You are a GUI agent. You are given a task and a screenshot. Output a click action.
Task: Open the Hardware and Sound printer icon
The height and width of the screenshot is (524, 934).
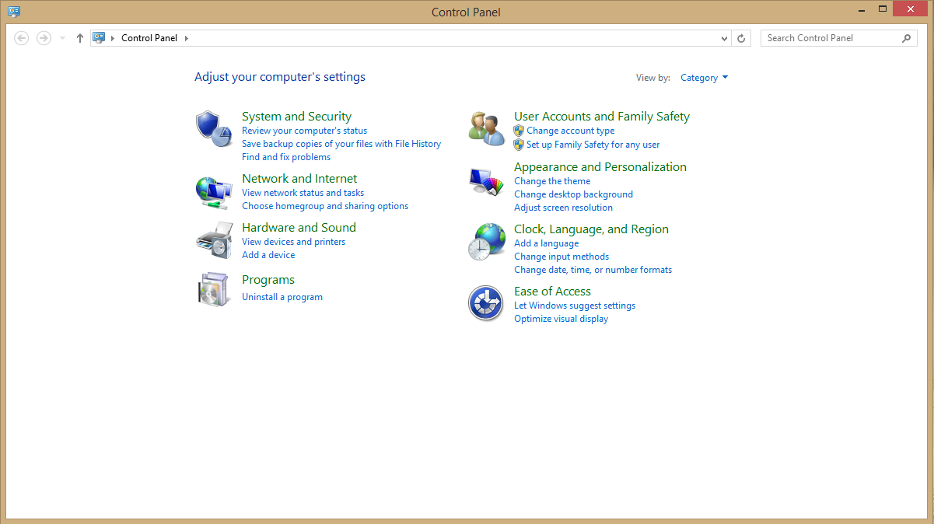click(214, 241)
